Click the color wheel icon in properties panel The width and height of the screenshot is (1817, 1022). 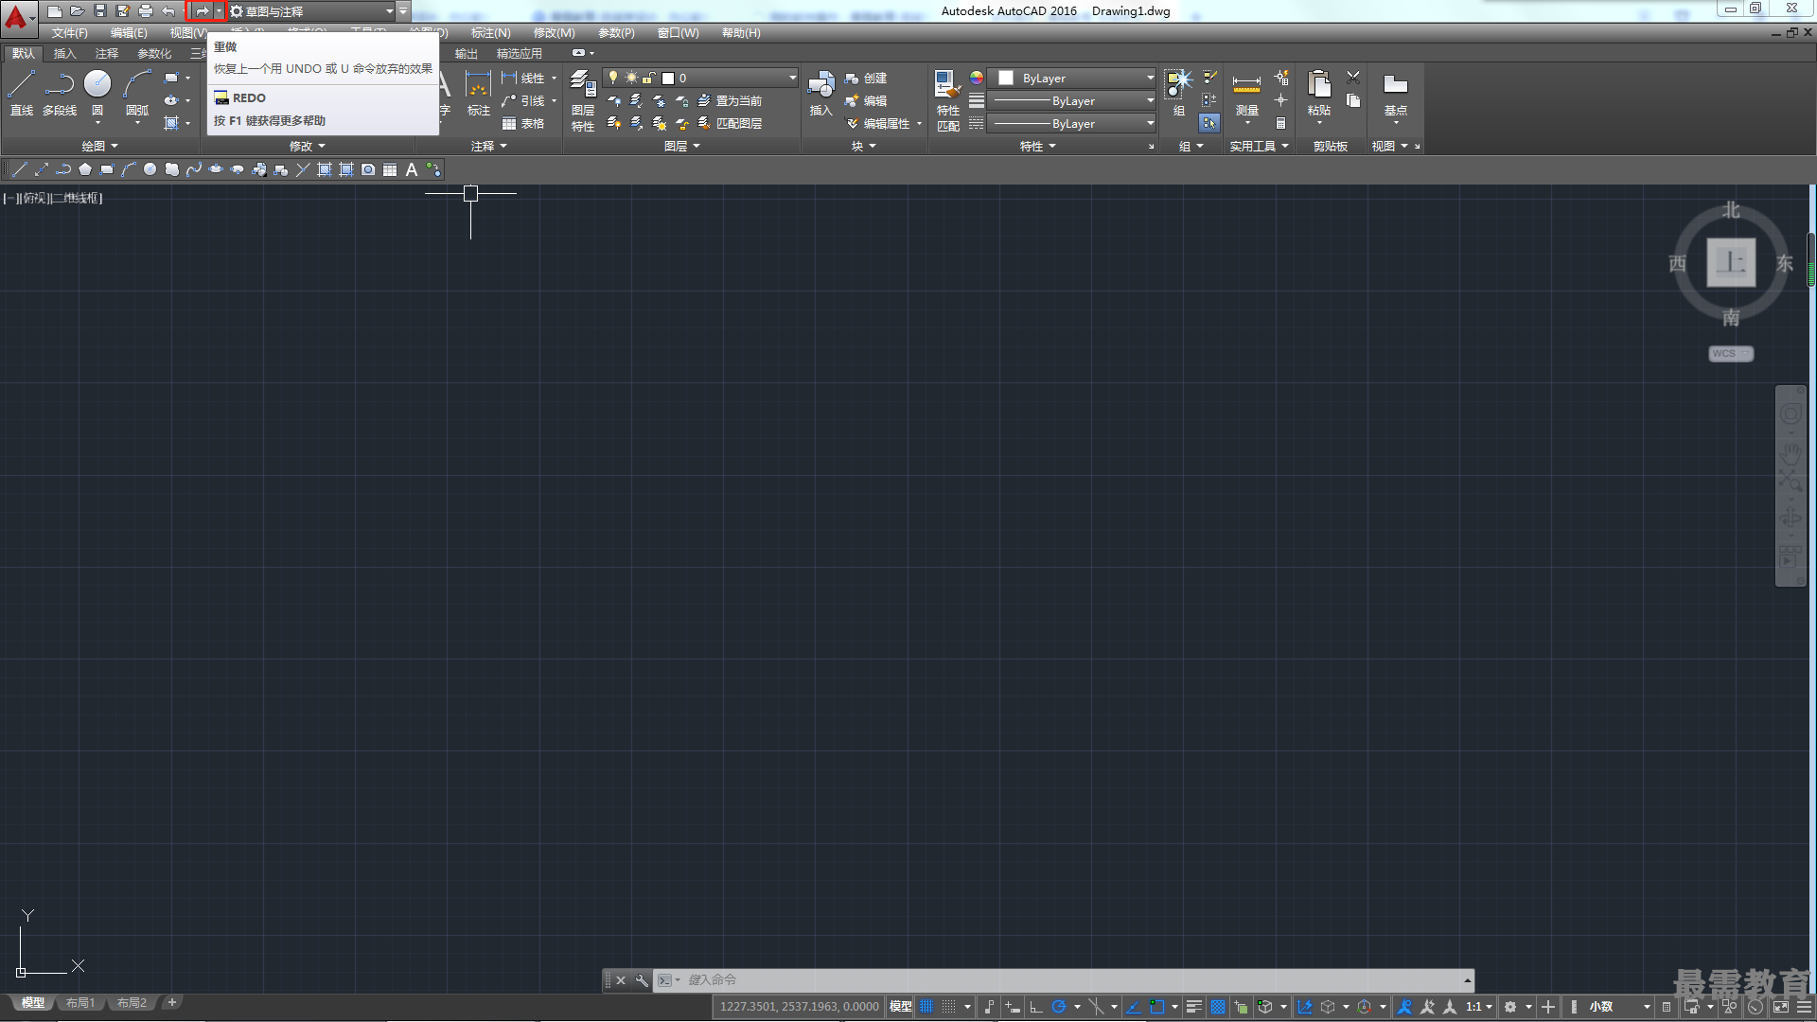[977, 78]
